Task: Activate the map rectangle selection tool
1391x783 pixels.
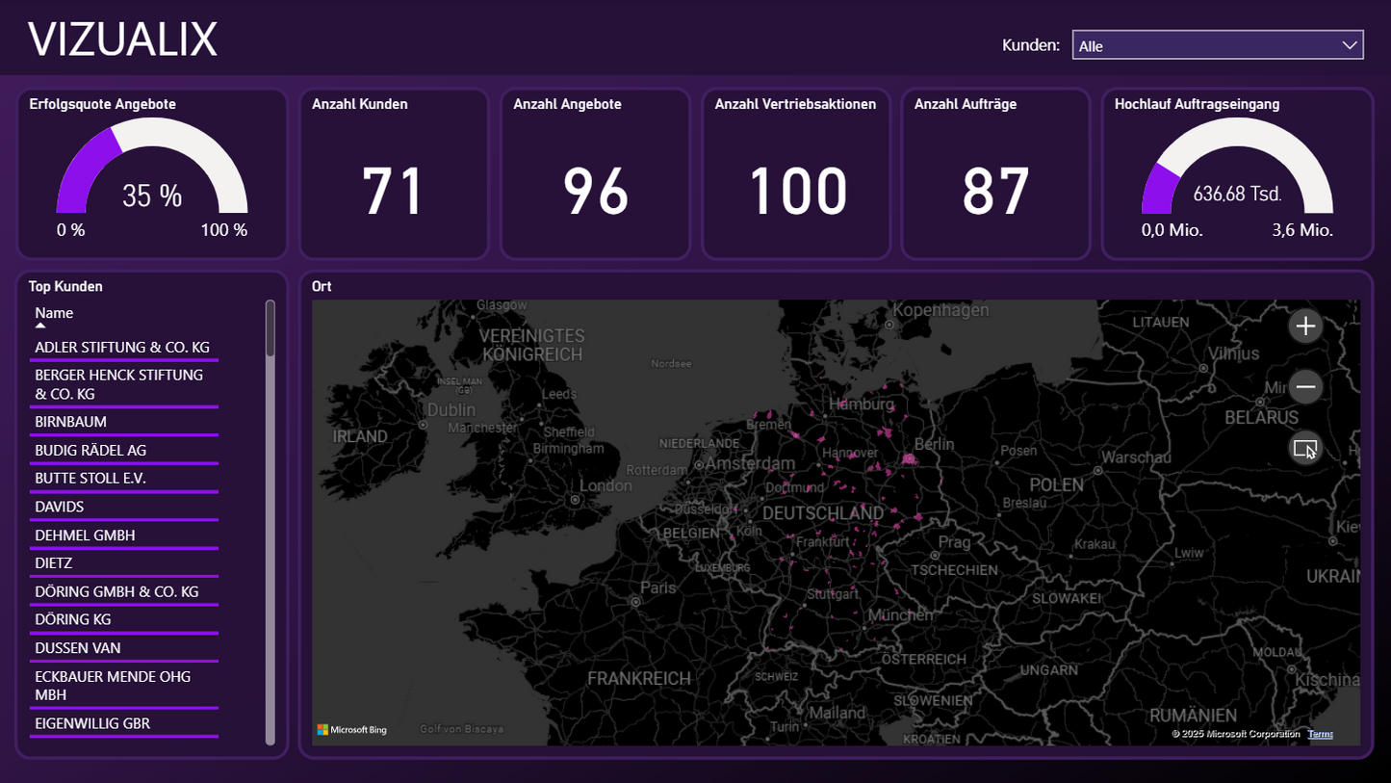Action: click(1304, 449)
